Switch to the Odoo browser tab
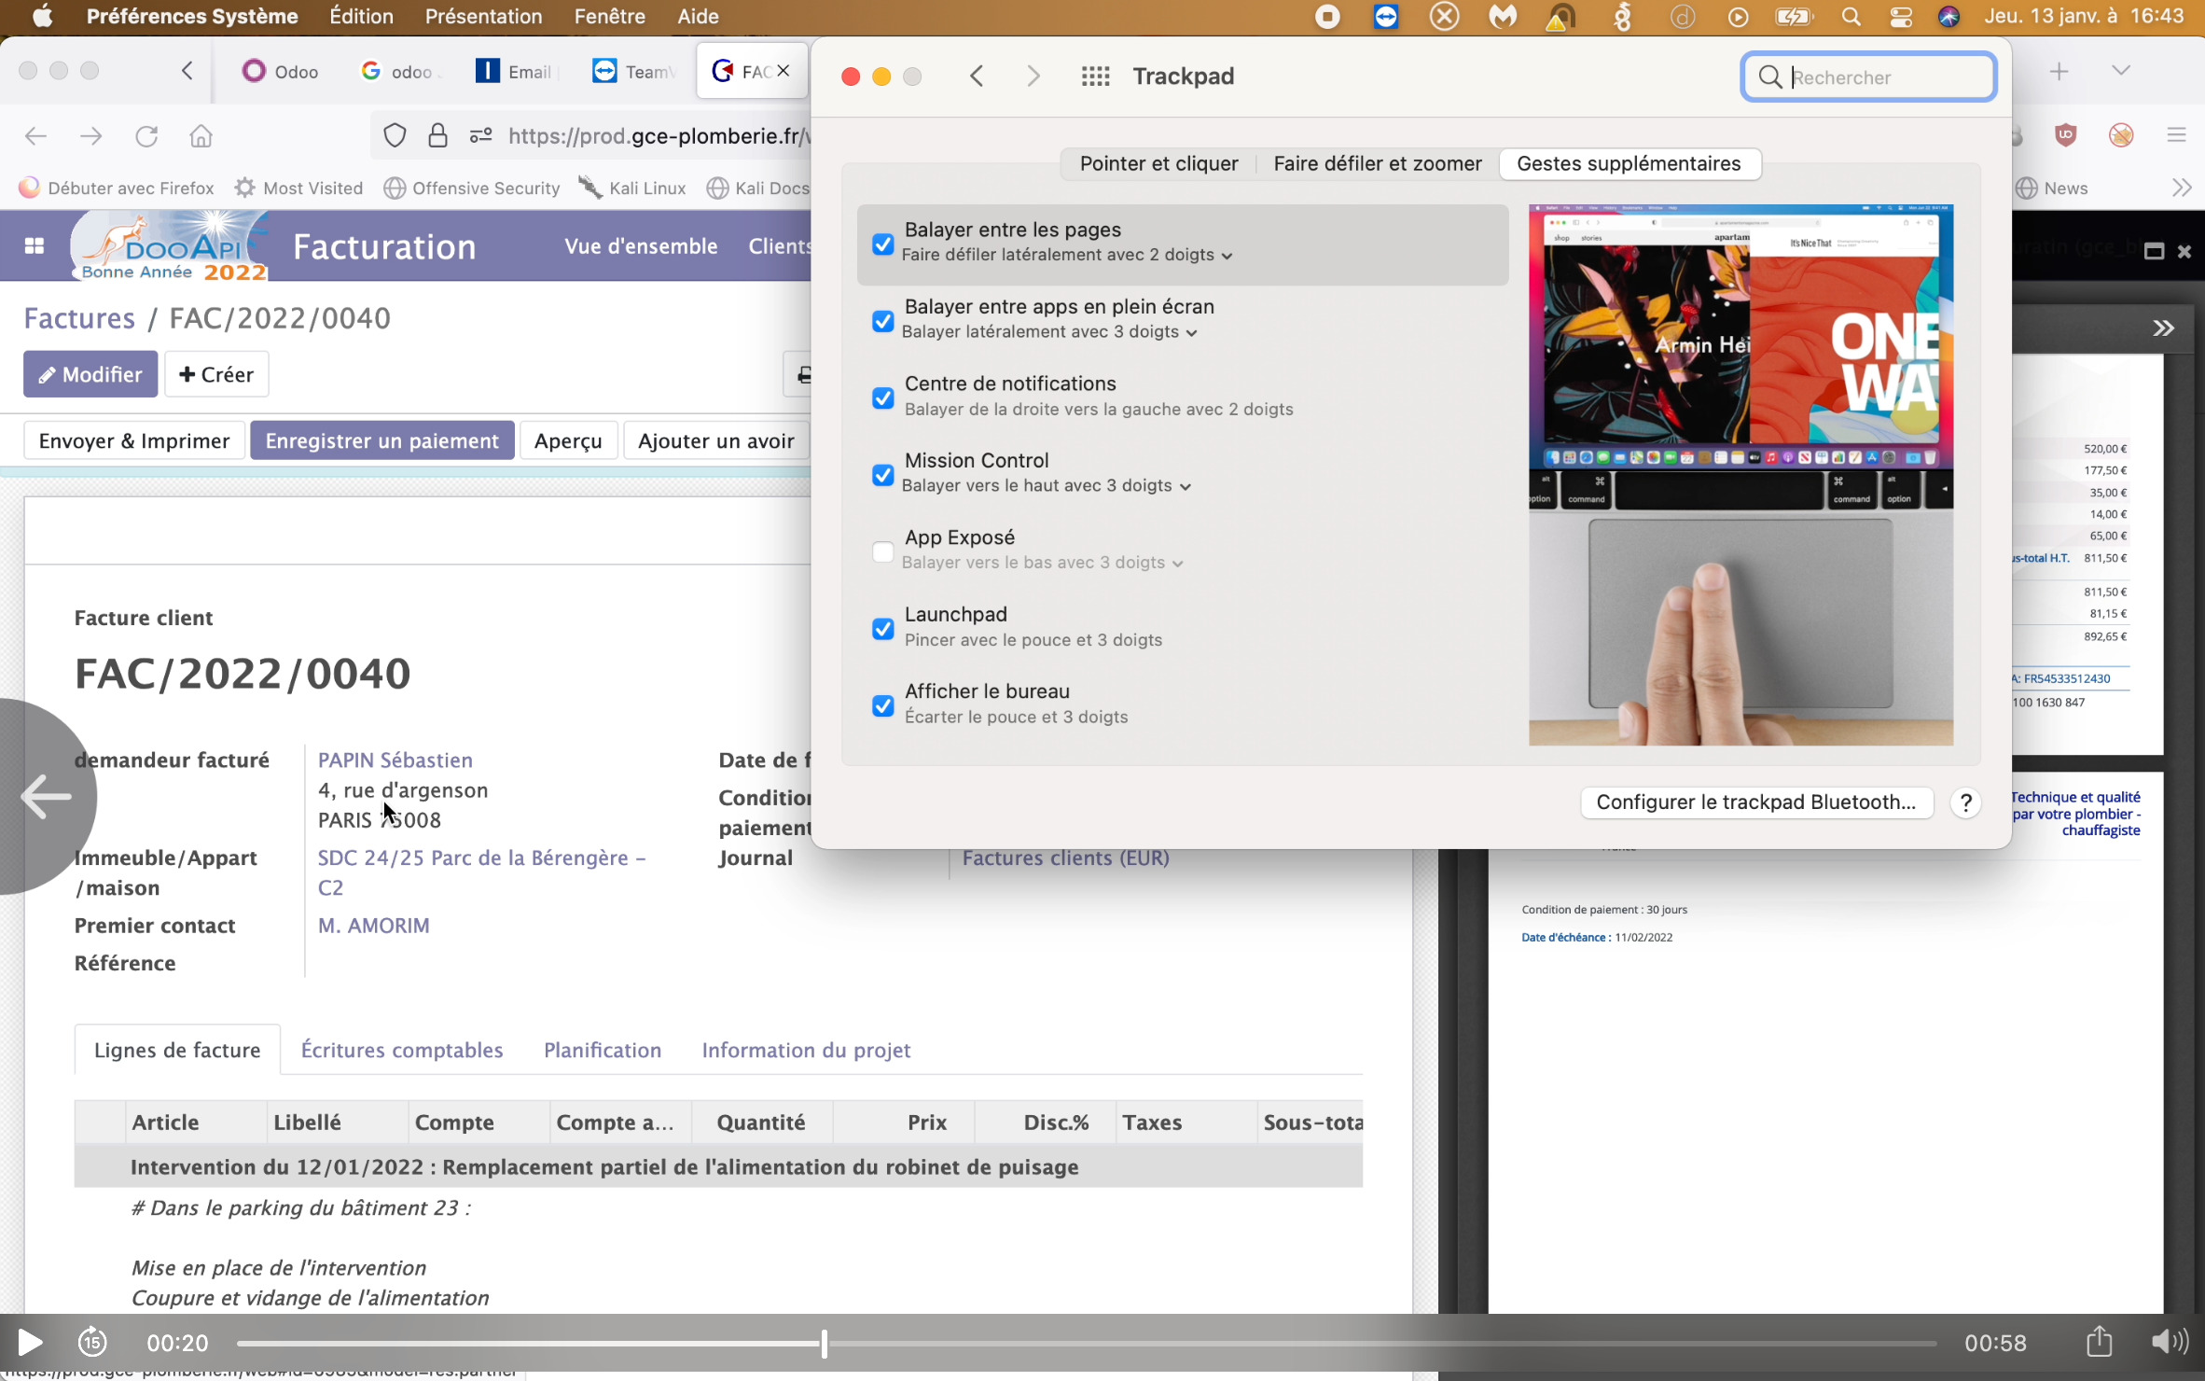 (x=281, y=71)
